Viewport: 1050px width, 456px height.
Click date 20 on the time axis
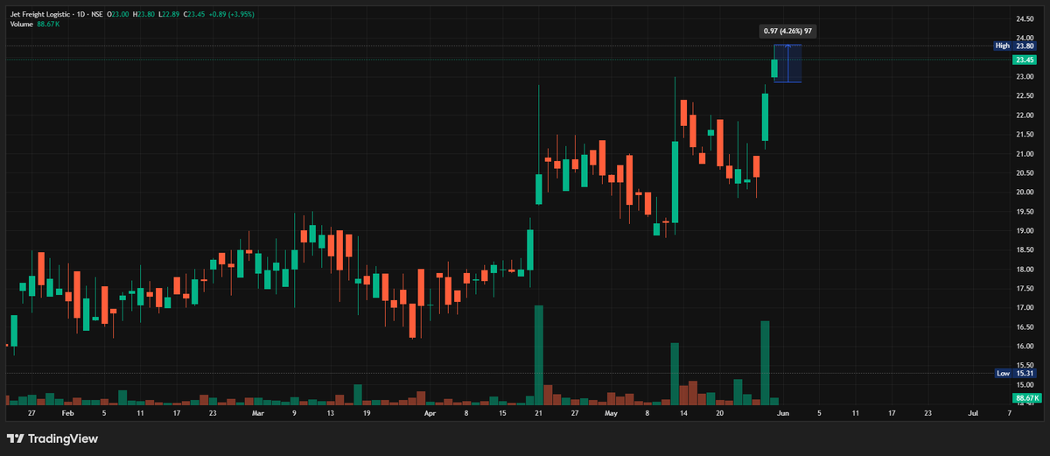pyautogui.click(x=719, y=411)
